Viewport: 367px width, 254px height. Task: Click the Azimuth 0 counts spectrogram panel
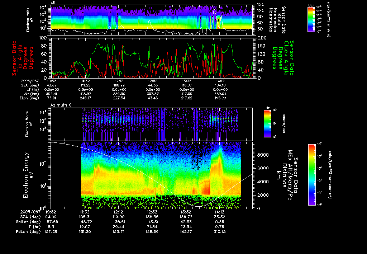click(x=152, y=124)
